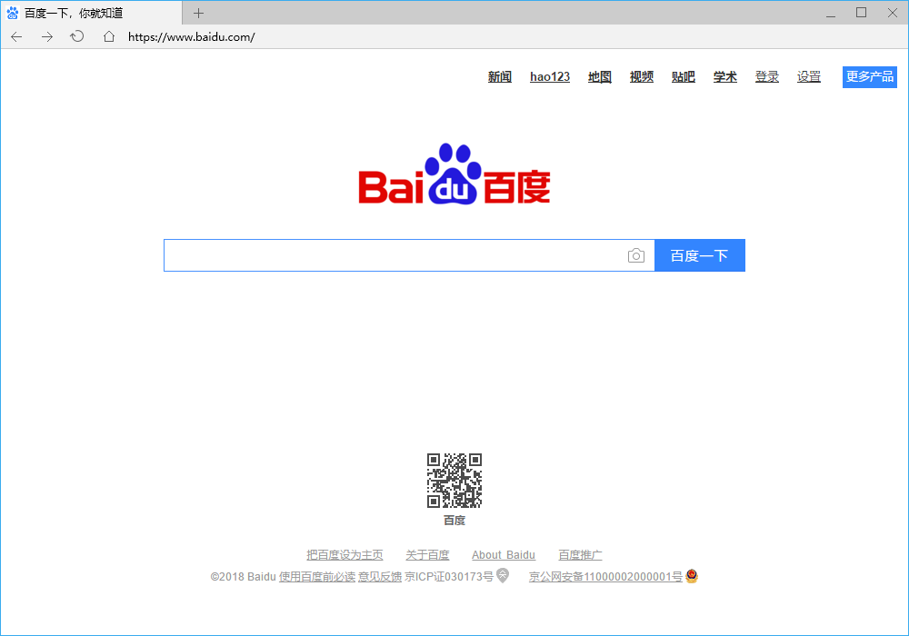Click the 更多产品 button

870,77
